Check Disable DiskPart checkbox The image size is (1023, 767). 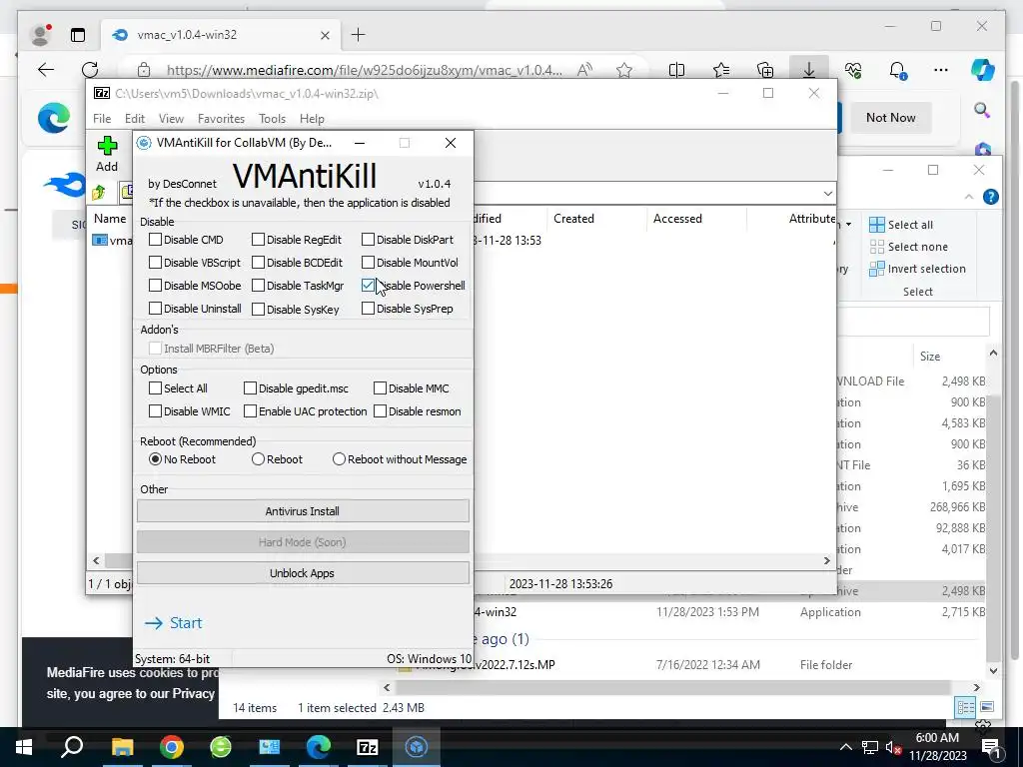pos(368,240)
